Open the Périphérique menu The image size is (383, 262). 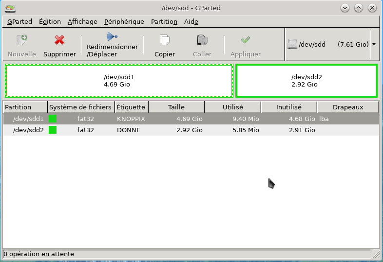(124, 21)
